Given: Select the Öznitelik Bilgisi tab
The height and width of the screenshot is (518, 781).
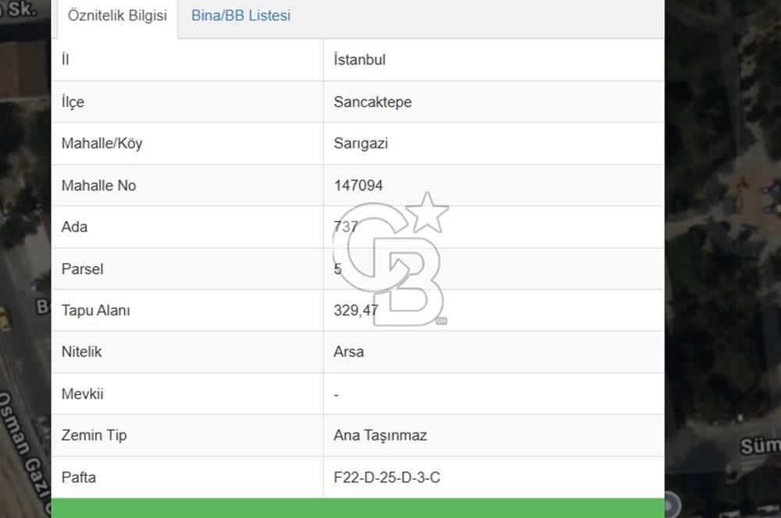Looking at the screenshot, I should tap(118, 16).
